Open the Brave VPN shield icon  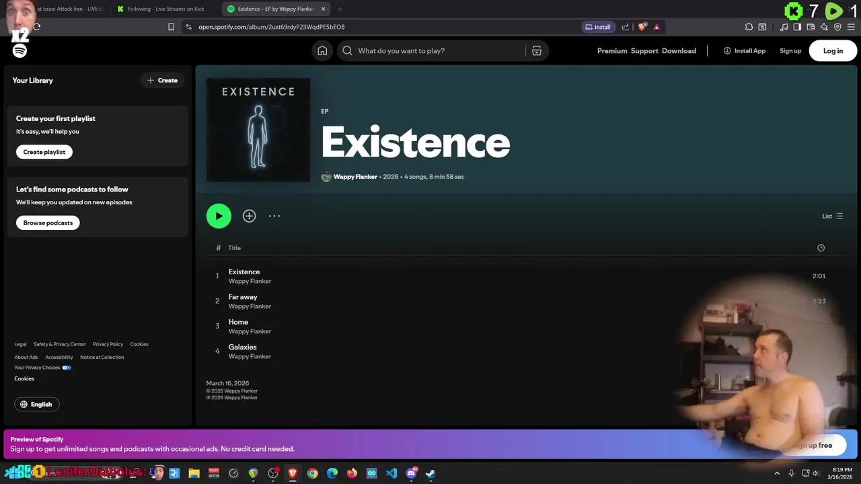[837, 27]
